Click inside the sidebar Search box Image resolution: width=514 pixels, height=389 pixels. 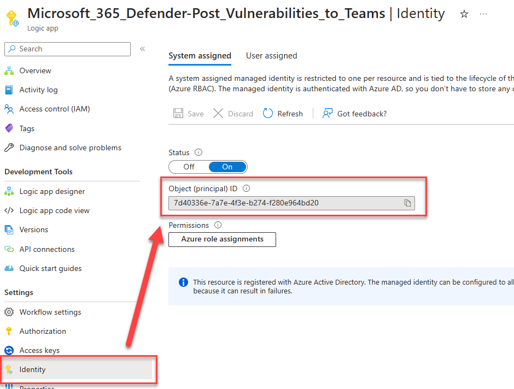point(67,49)
